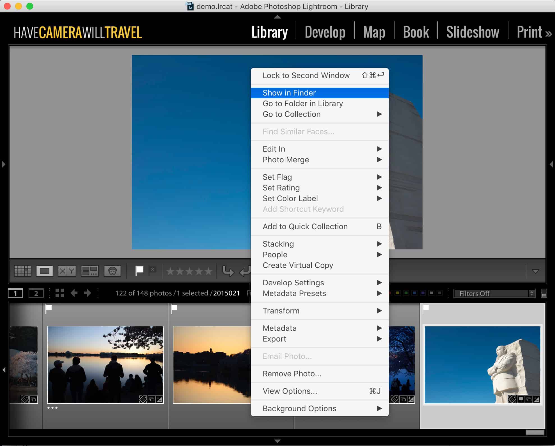
Task: Open the XY Compare view
Action: (x=67, y=271)
